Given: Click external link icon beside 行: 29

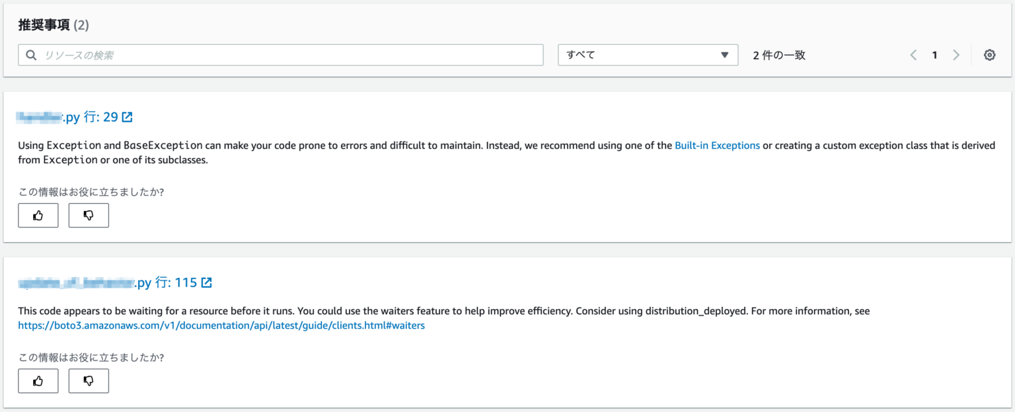Looking at the screenshot, I should coord(127,117).
